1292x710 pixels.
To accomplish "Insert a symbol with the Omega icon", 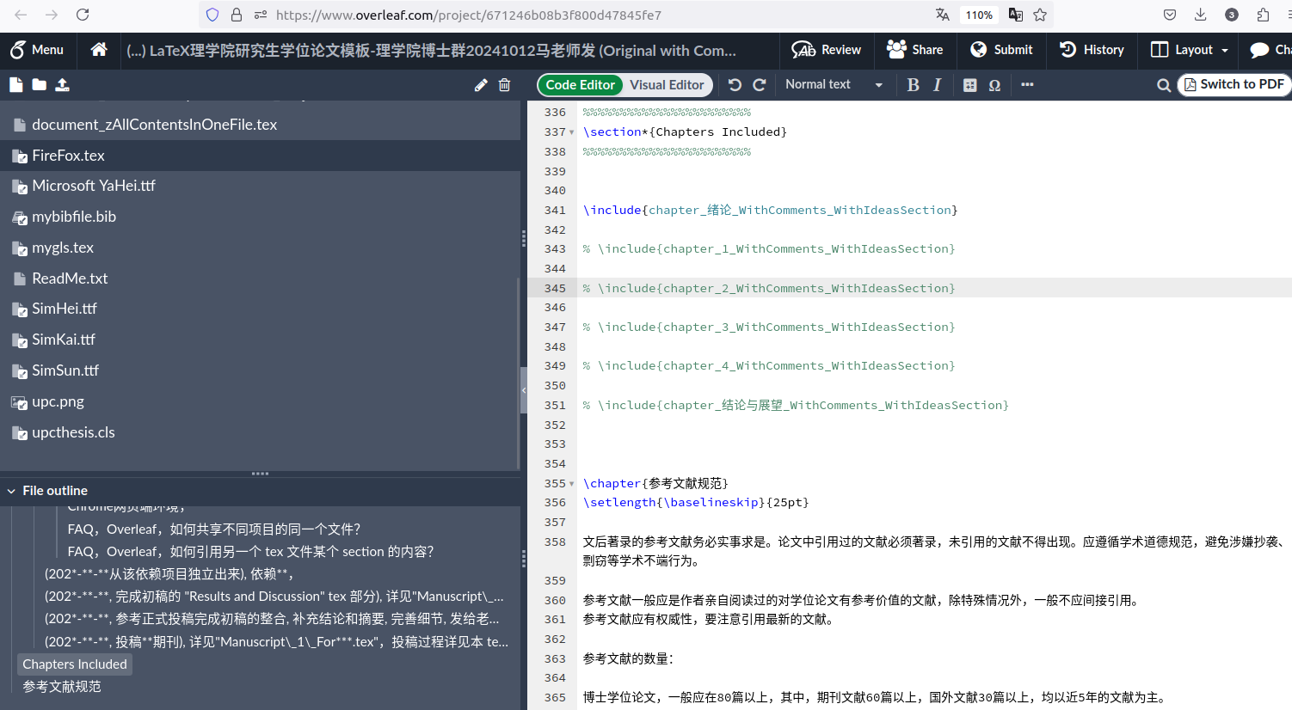I will click(994, 84).
